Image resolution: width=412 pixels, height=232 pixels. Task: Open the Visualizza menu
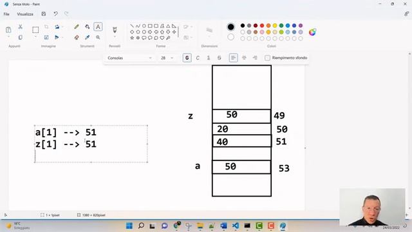[x=25, y=14]
